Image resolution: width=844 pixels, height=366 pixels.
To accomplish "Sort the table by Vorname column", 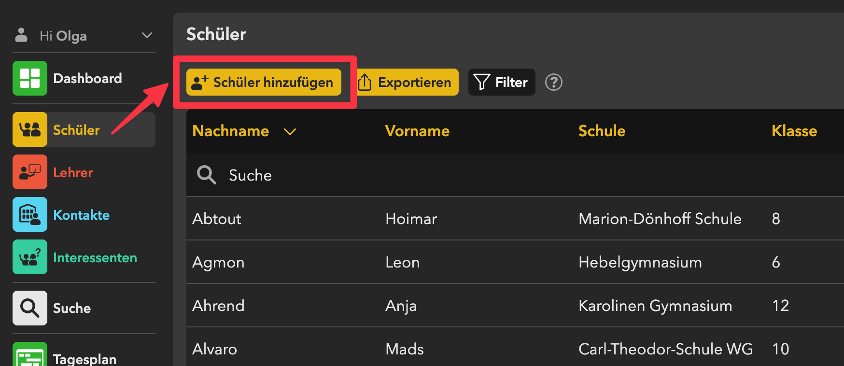I will (417, 131).
